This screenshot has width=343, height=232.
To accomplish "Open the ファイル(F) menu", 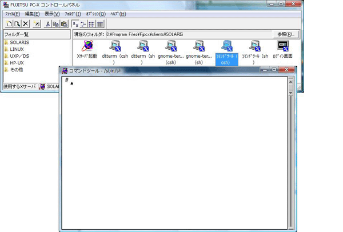I will point(13,14).
